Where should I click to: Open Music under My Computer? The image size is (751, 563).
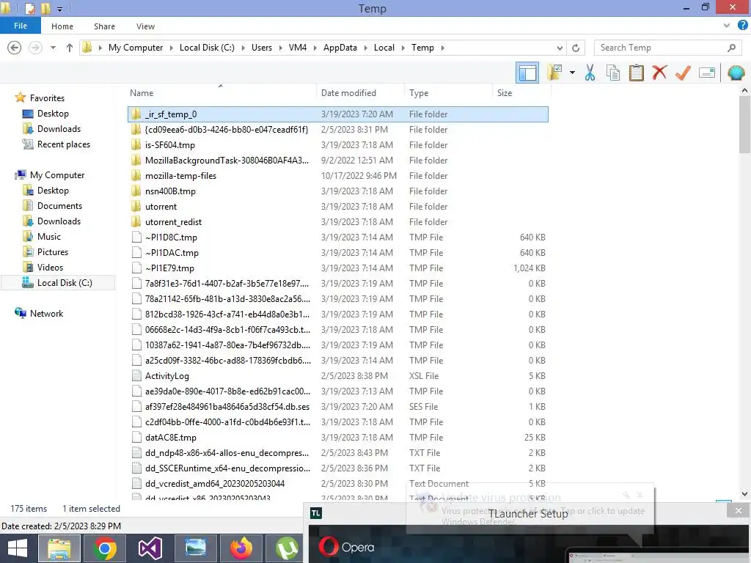(49, 237)
